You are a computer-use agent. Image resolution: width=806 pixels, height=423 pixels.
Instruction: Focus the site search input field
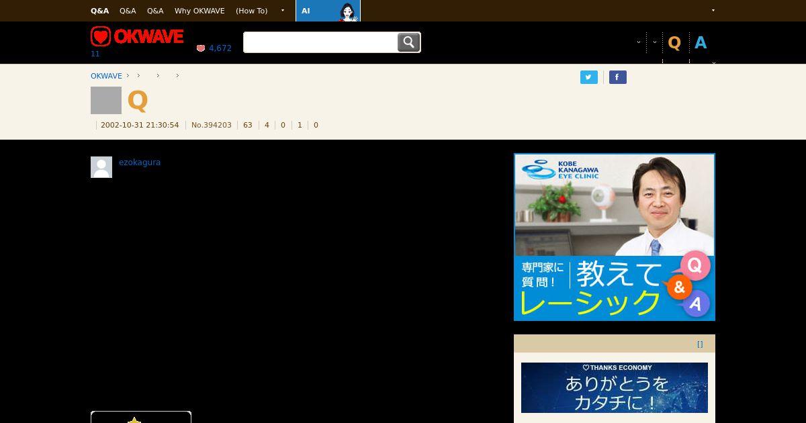point(320,42)
